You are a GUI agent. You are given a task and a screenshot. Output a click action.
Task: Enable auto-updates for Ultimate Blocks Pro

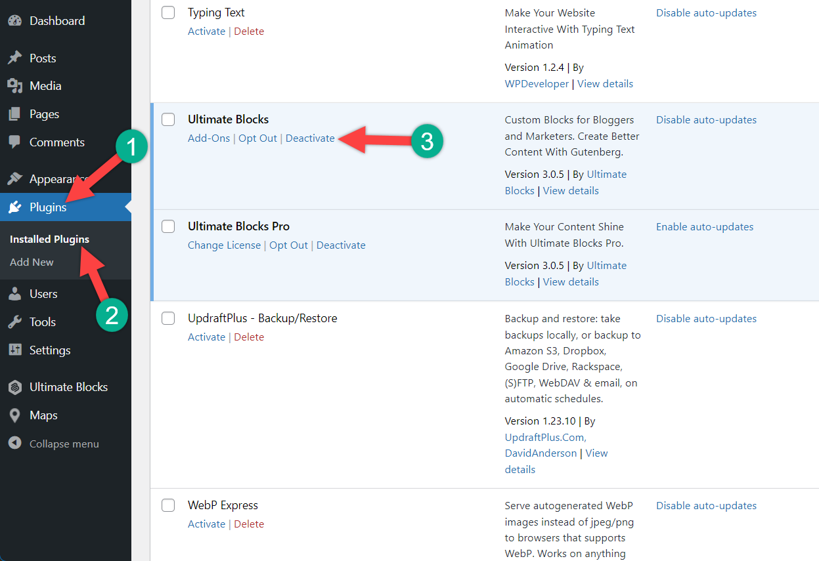705,227
